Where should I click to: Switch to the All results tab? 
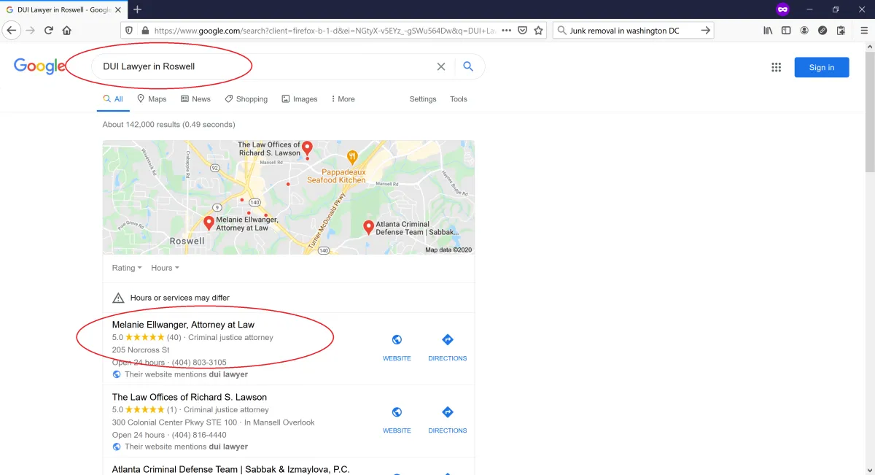pos(113,99)
